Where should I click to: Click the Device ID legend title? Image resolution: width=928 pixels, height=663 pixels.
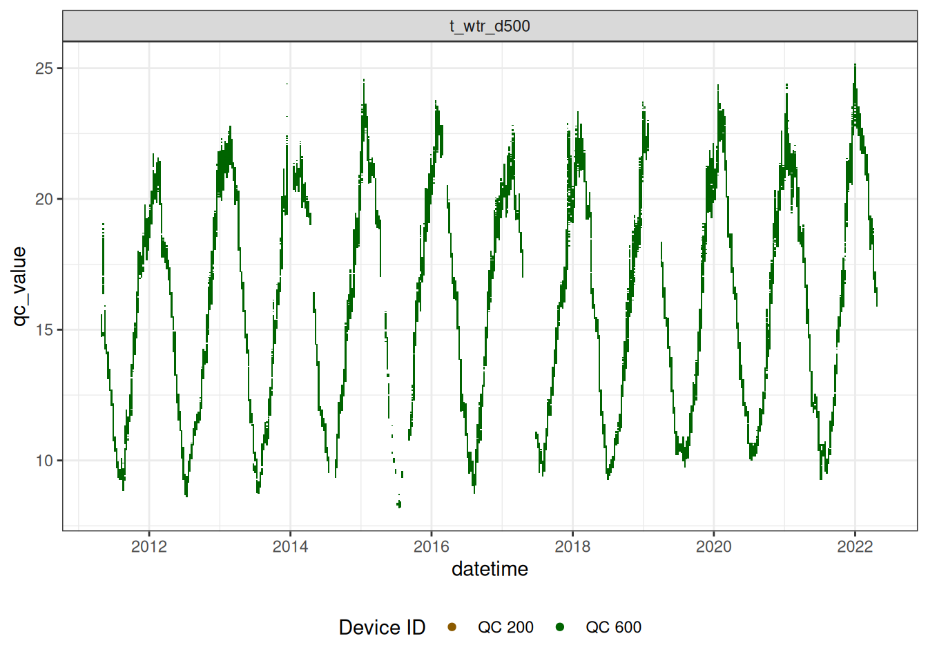pyautogui.click(x=382, y=627)
